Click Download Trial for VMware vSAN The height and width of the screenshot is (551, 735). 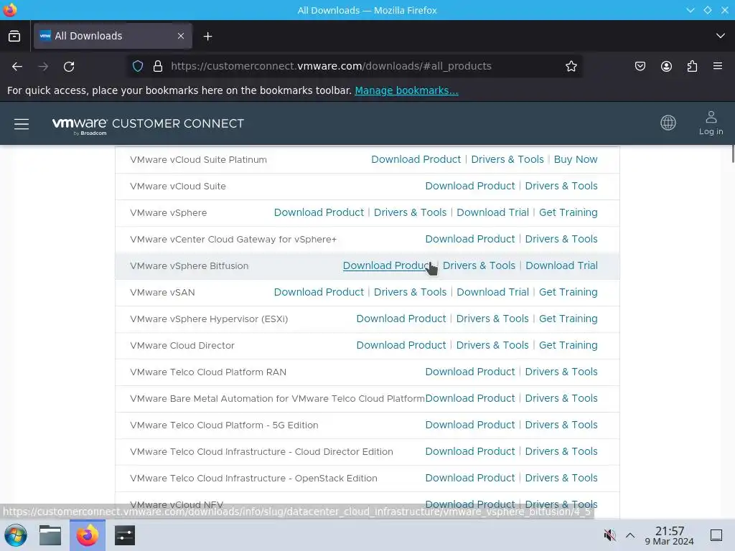[492, 292]
